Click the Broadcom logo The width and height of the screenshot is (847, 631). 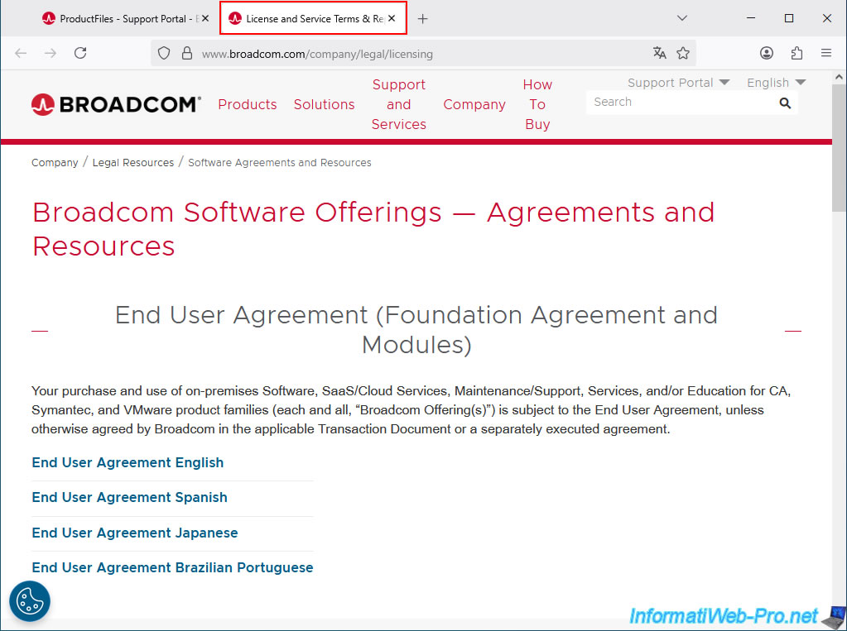(116, 104)
